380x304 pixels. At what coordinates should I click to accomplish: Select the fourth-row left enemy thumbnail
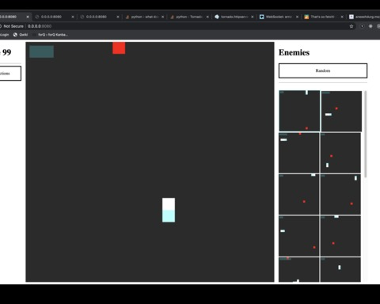(298, 236)
